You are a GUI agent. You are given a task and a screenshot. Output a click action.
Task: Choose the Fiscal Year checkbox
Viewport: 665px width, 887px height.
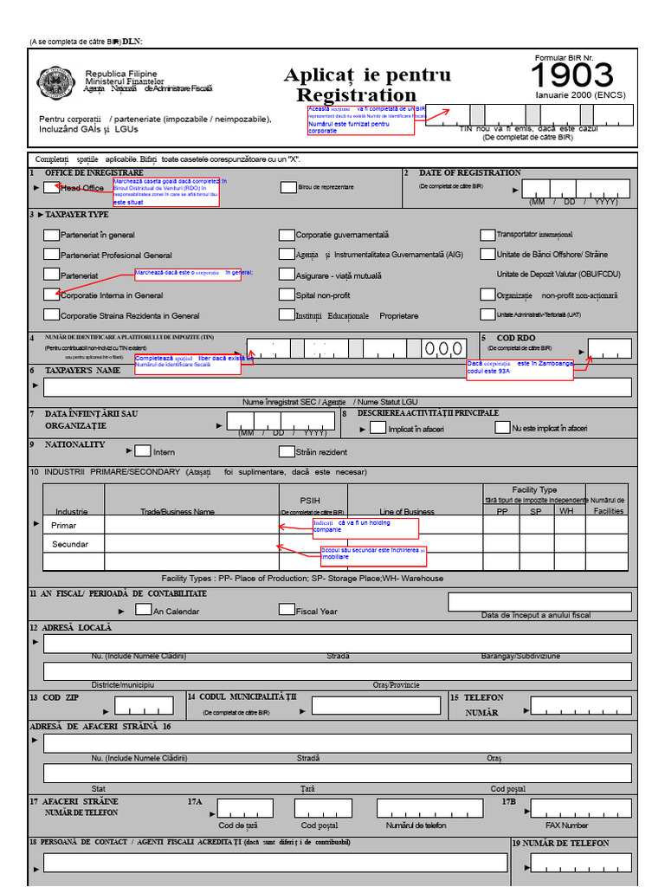coord(287,609)
